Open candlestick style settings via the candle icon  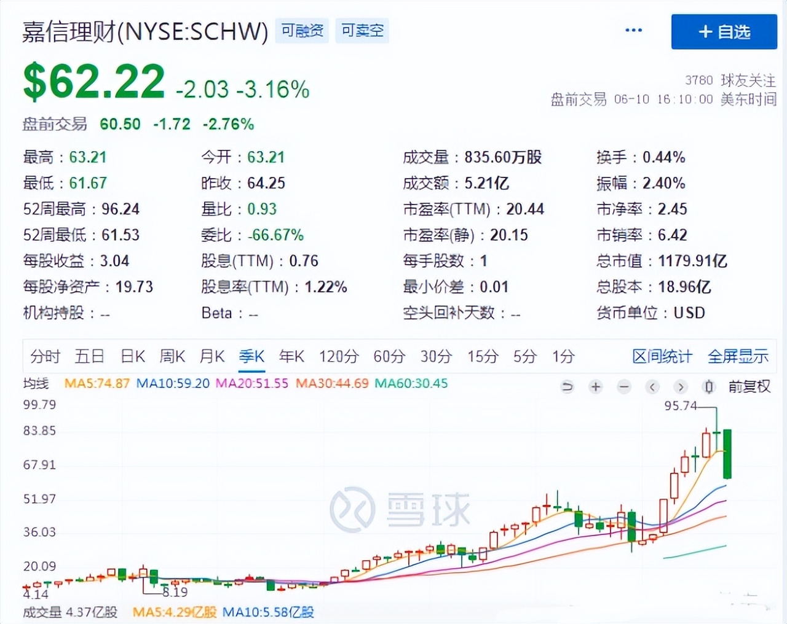click(x=708, y=387)
